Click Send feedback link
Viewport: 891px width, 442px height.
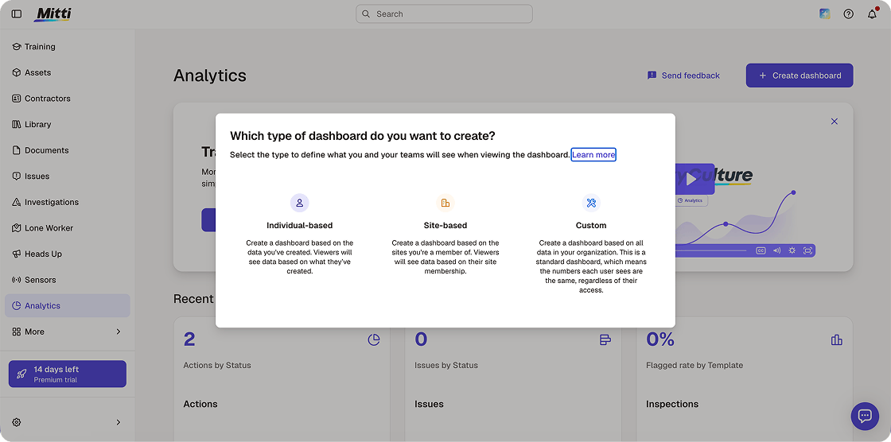point(683,76)
